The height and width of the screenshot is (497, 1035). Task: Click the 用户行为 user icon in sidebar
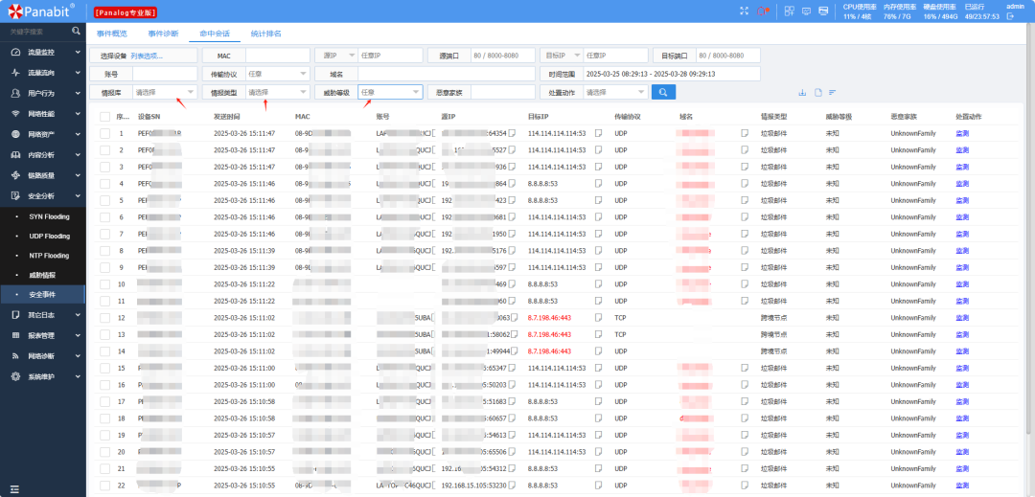click(x=15, y=93)
